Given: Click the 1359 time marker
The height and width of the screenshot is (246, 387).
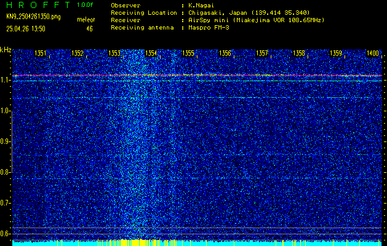Looking at the screenshot, I should pos(336,54).
